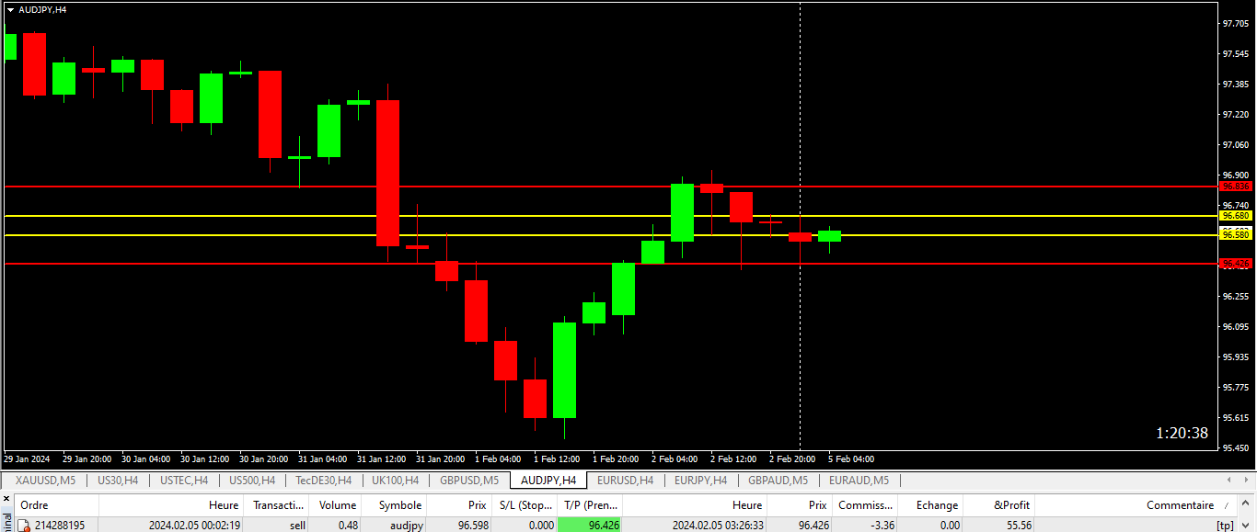Screen dimensions: 1257x532
Task: Click the 1:20:38 candle countdown timer
Action: pos(1182,433)
